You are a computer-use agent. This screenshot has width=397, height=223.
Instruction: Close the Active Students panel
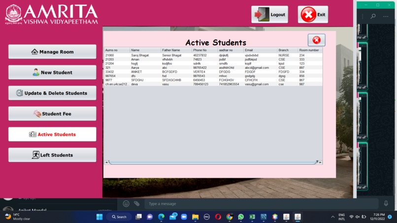[317, 40]
